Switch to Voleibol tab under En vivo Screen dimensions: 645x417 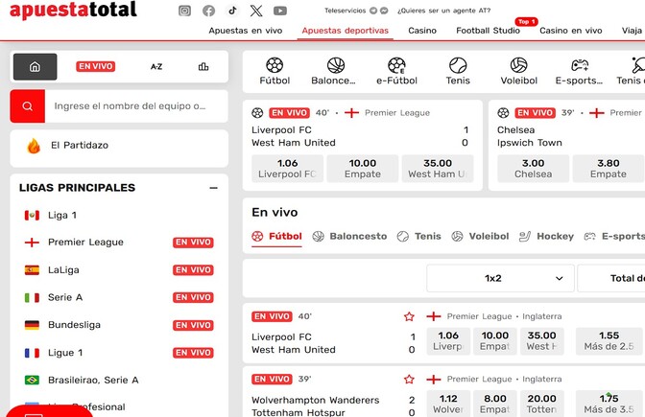pyautogui.click(x=480, y=236)
